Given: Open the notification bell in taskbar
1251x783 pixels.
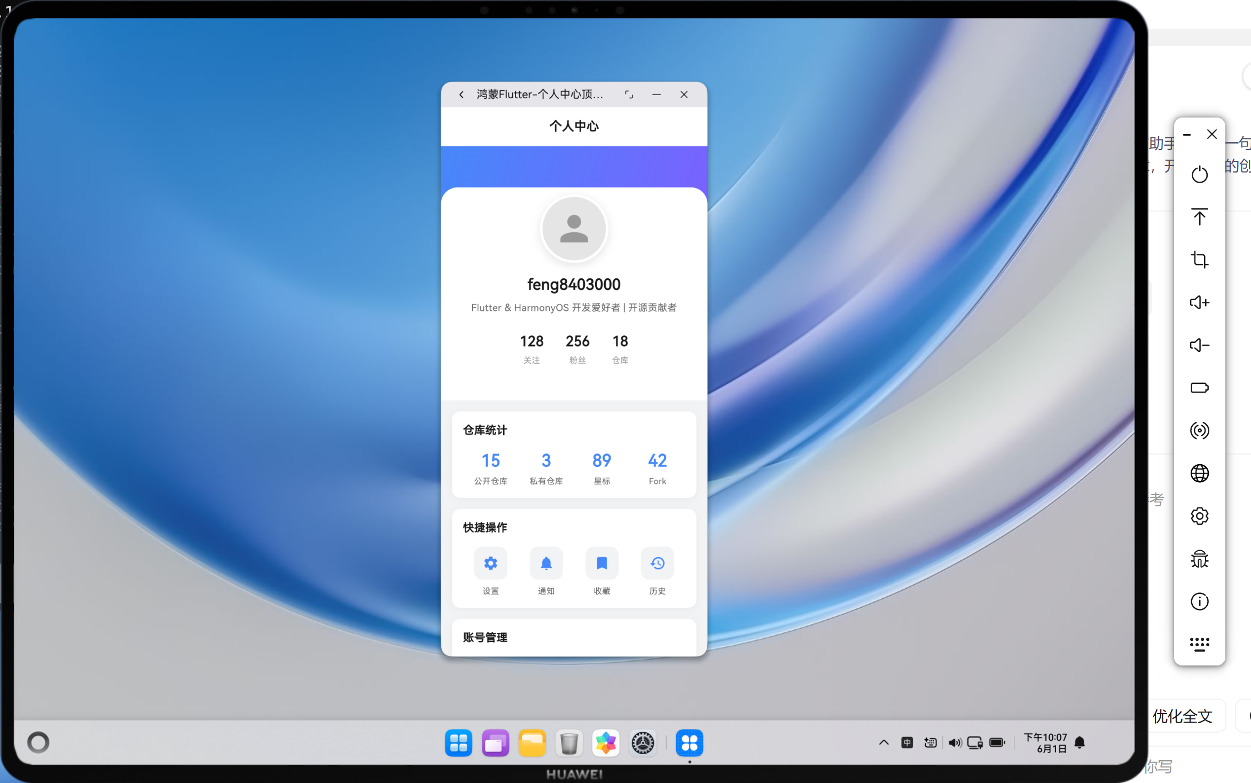Looking at the screenshot, I should click(1080, 742).
